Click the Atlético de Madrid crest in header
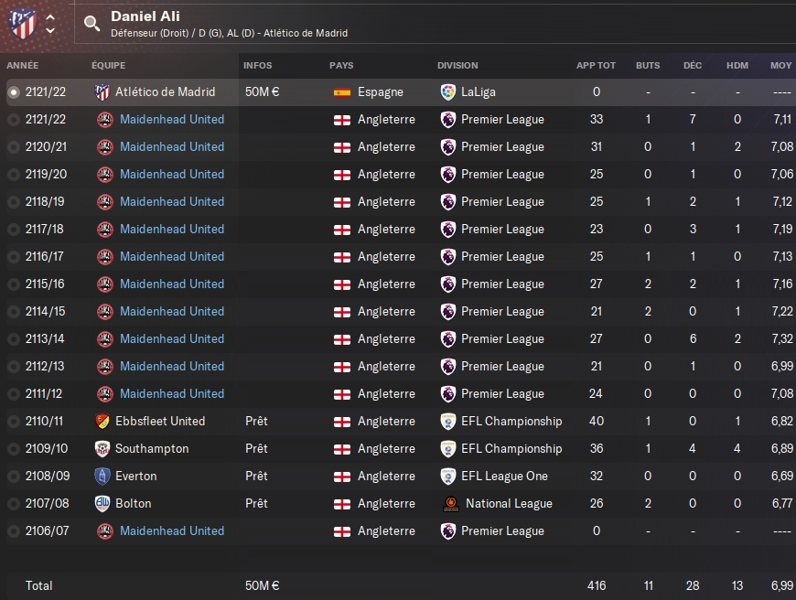This screenshot has height=600, width=796. tap(23, 24)
